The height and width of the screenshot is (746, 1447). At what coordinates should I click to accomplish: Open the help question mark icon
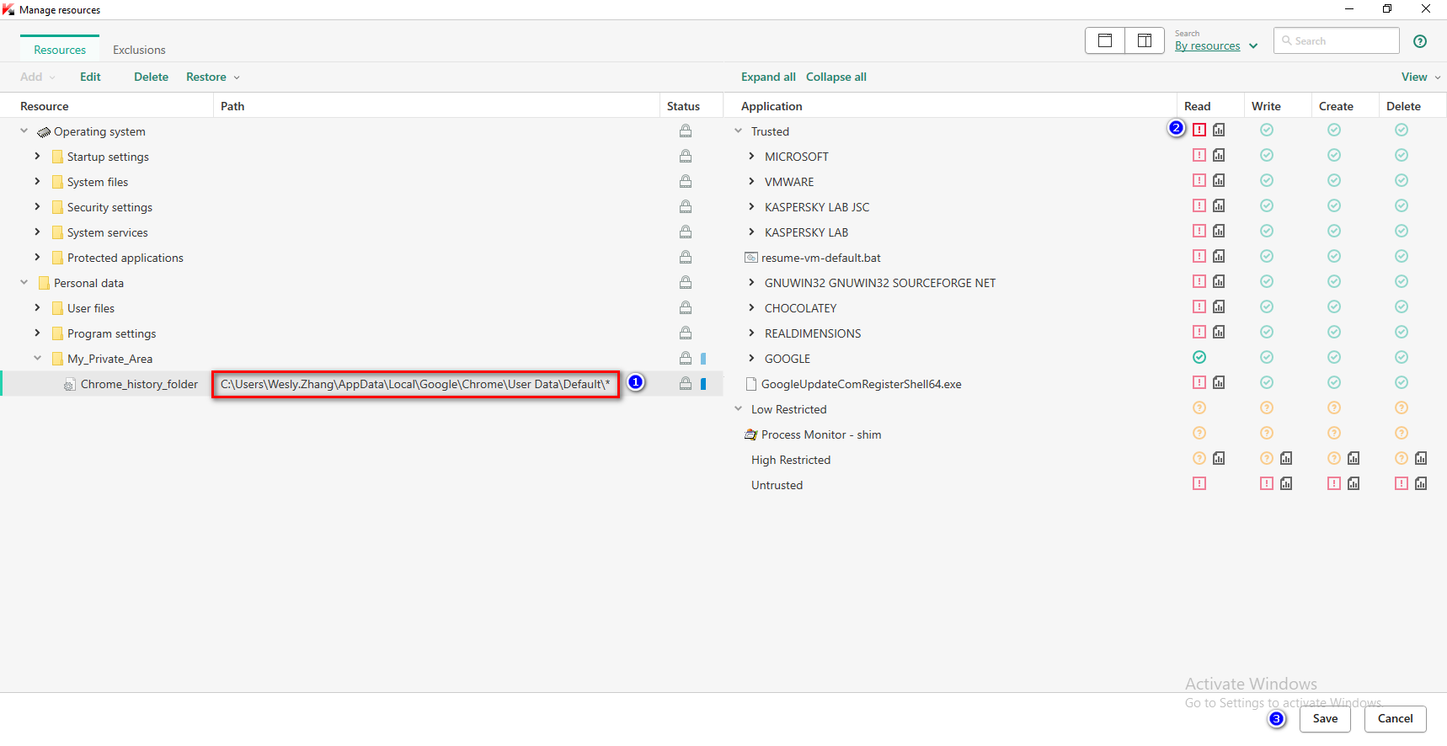click(1420, 41)
